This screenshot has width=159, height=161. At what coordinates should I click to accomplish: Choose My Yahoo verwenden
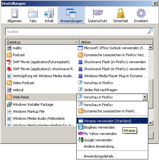tap(112, 134)
